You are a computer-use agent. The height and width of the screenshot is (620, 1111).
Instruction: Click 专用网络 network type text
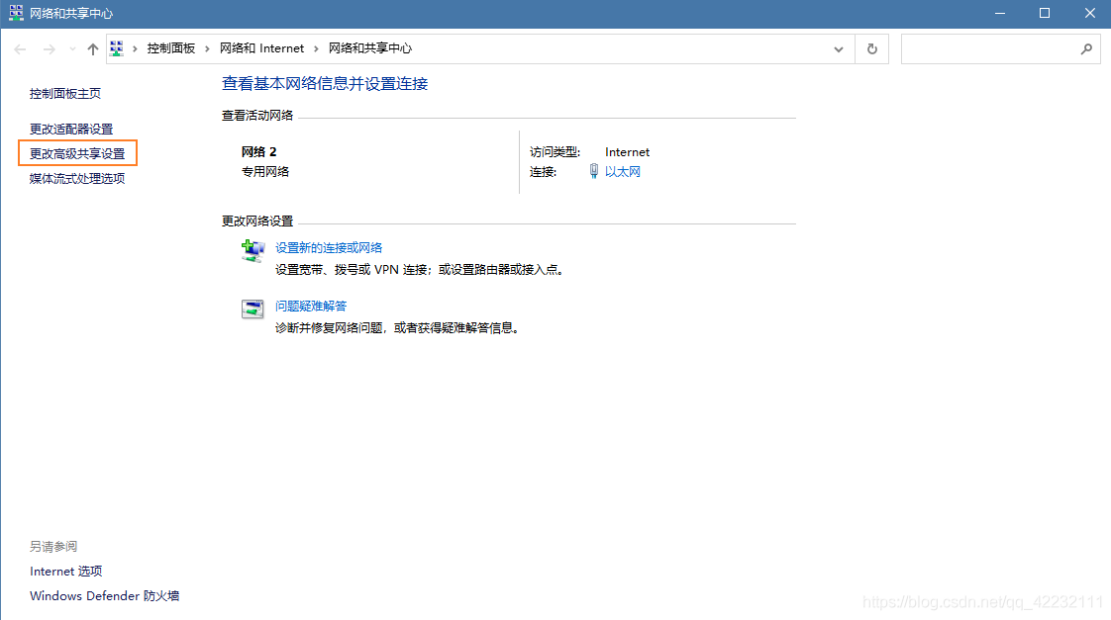[265, 171]
